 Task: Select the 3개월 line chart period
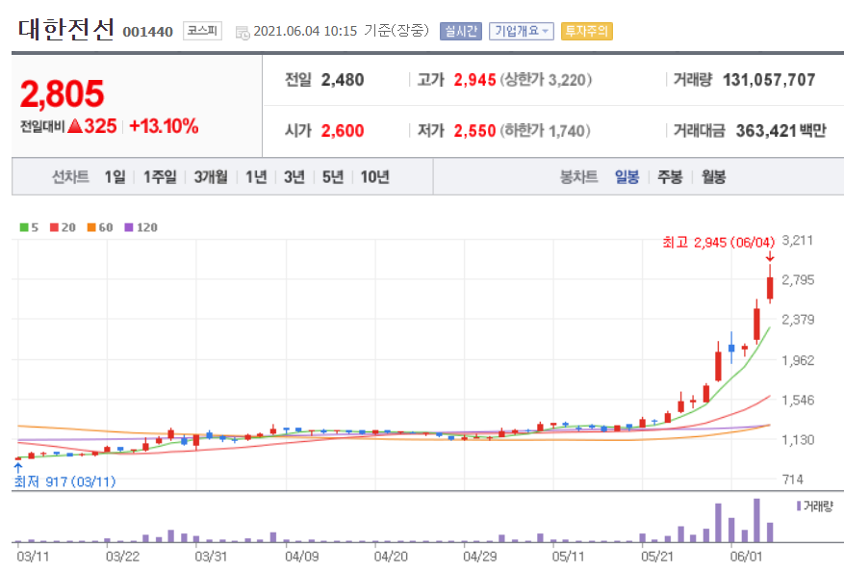click(x=211, y=176)
